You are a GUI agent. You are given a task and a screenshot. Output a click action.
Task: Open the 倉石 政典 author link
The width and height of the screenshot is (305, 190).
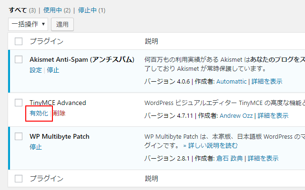[x=231, y=158]
